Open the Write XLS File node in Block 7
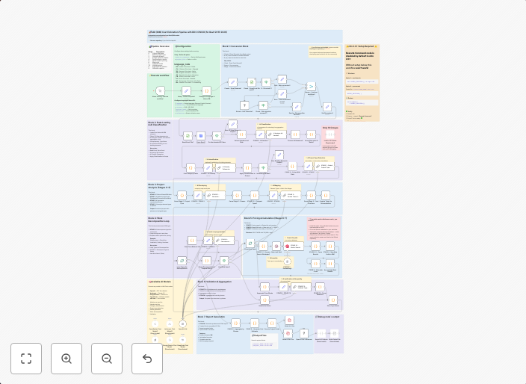The width and height of the screenshot is (526, 384). pos(289,320)
